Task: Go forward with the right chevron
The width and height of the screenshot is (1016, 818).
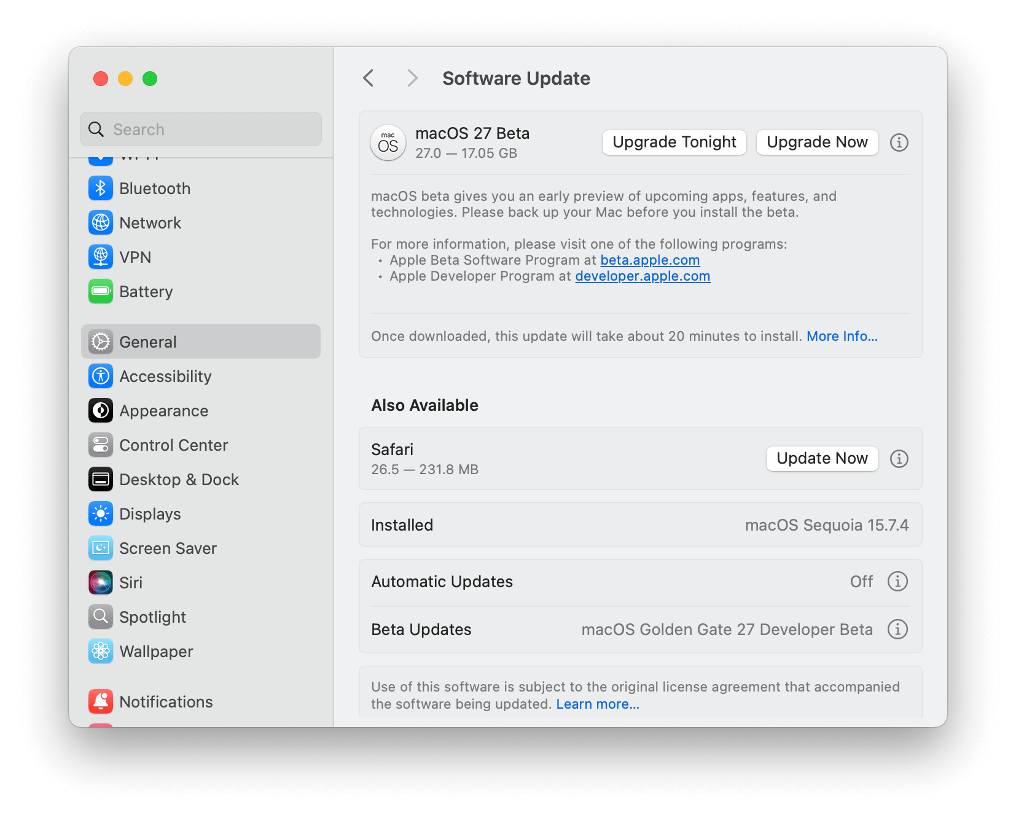Action: 412,78
